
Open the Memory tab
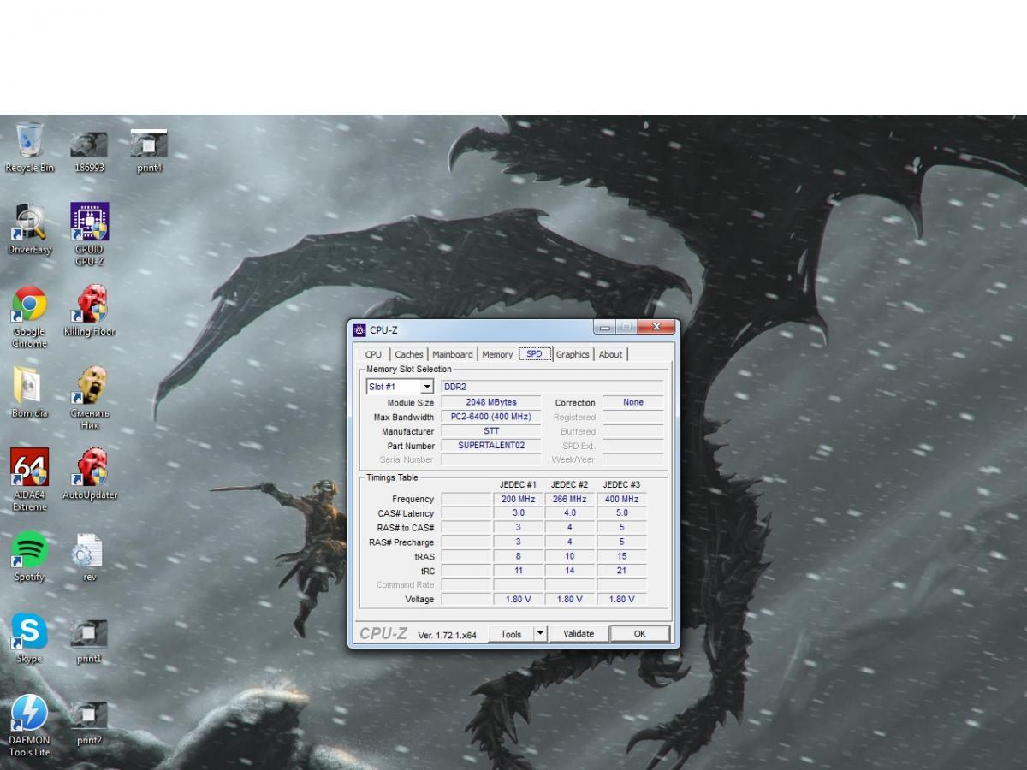497,354
